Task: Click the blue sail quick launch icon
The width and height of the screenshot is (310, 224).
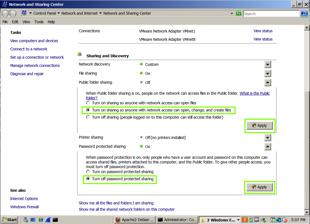Action: pyautogui.click(x=48, y=220)
